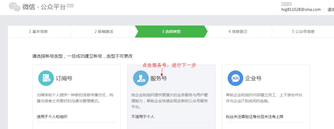Viewport: 334px width, 129px height.
Task: Go to step 2 邮箱激活
Action: (104, 32)
